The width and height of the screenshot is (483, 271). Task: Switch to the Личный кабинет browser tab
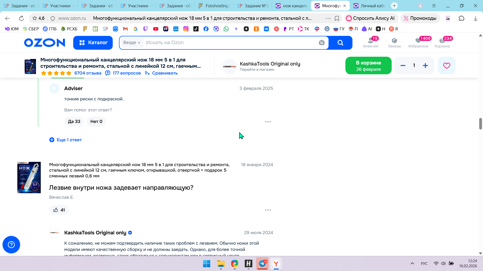tap(370, 6)
